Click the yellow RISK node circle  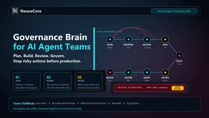(x=165, y=40)
